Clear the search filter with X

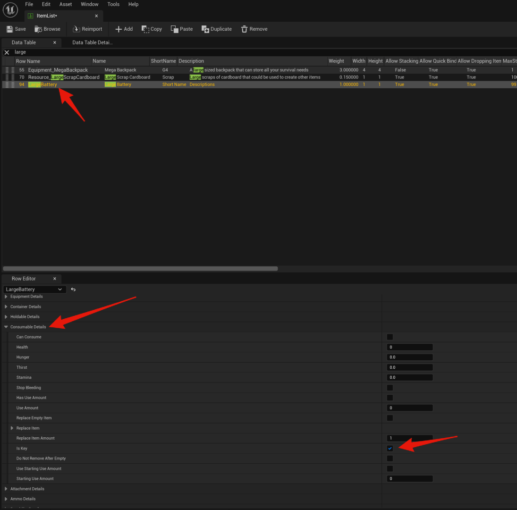(x=7, y=52)
